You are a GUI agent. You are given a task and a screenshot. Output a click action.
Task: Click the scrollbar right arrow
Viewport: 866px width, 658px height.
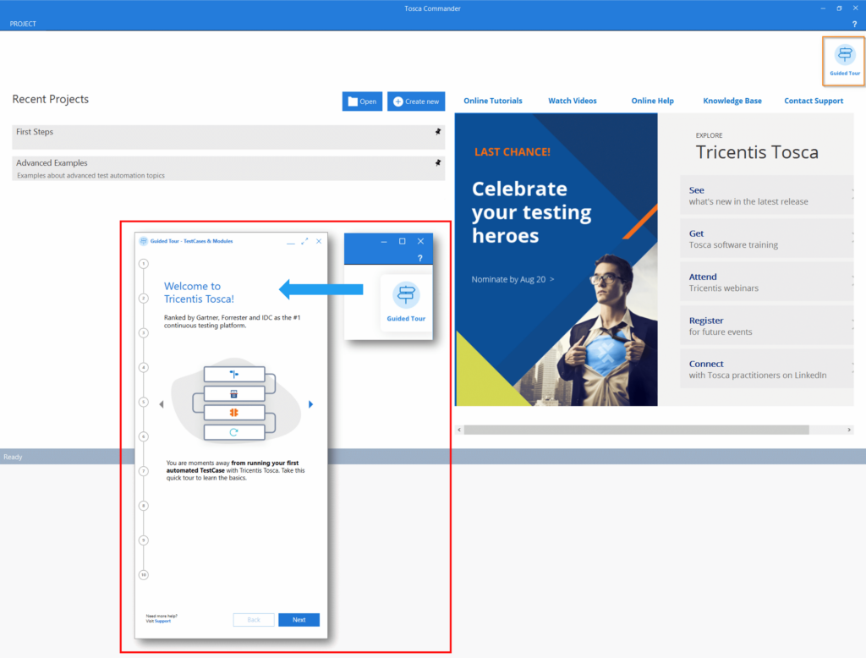pyautogui.click(x=849, y=430)
